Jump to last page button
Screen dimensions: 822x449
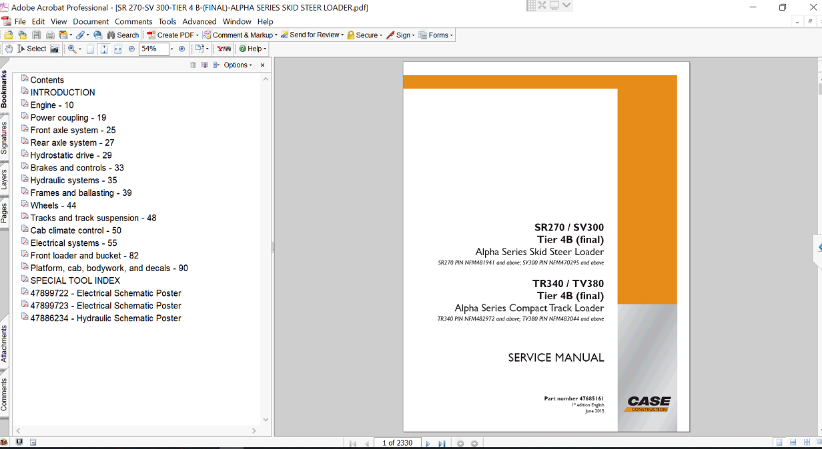[441, 443]
